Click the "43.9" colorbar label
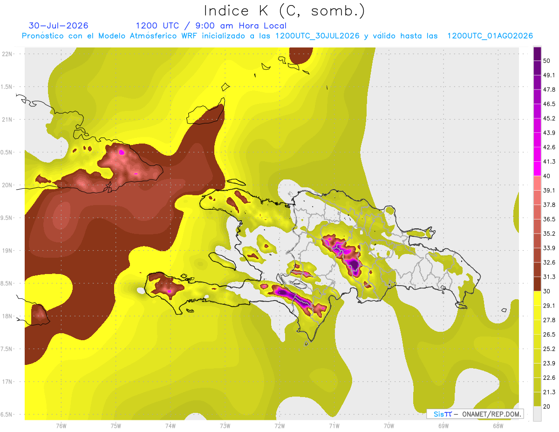Screen dimensions: 559x432 (549, 133)
